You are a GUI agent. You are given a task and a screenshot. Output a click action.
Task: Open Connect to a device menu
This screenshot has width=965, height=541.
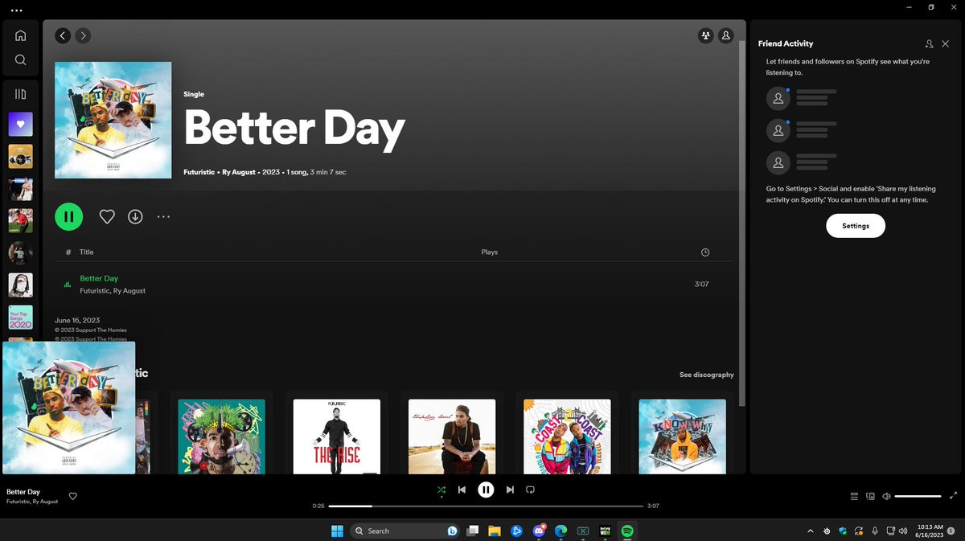(870, 496)
